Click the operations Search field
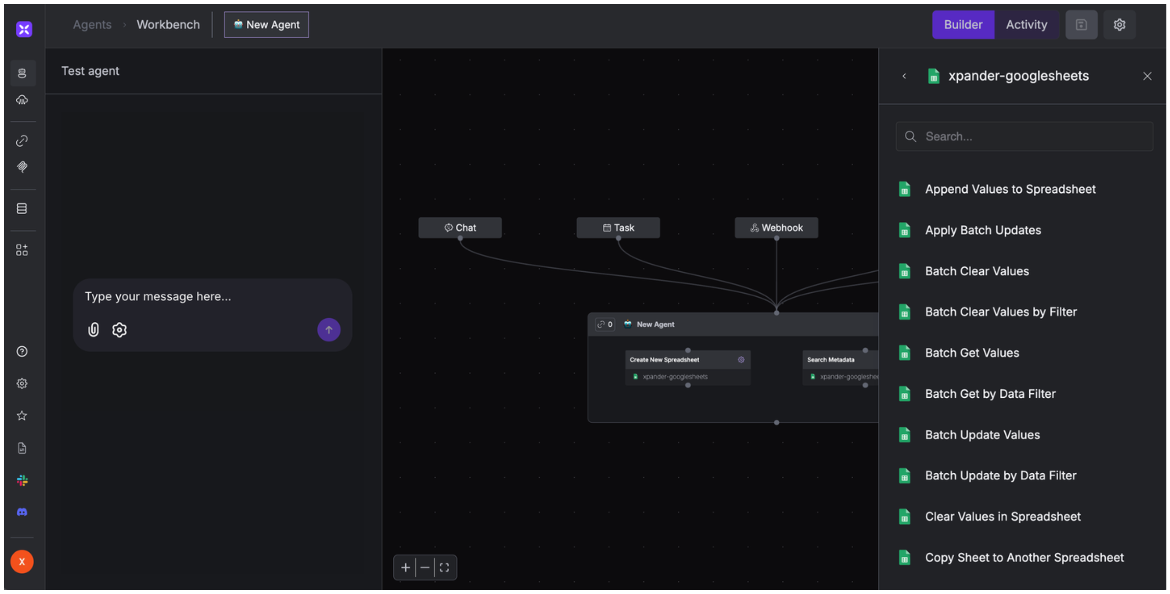1170x594 pixels. pyautogui.click(x=1024, y=136)
